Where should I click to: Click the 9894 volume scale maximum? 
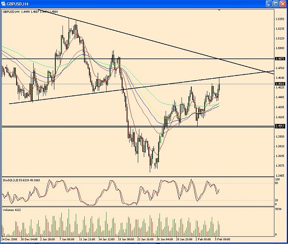click(x=278, y=209)
